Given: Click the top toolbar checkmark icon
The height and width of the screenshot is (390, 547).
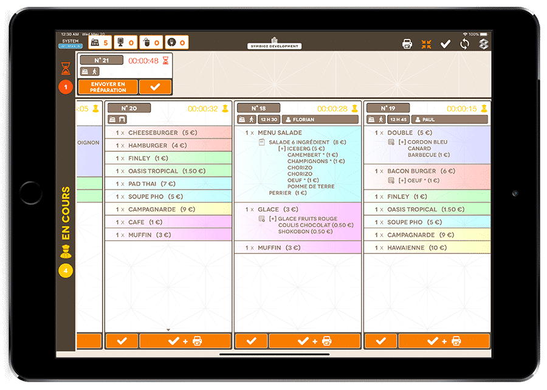Looking at the screenshot, I should [446, 44].
